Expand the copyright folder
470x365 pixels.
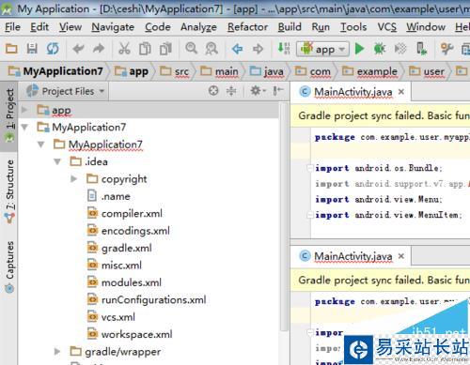(x=74, y=179)
